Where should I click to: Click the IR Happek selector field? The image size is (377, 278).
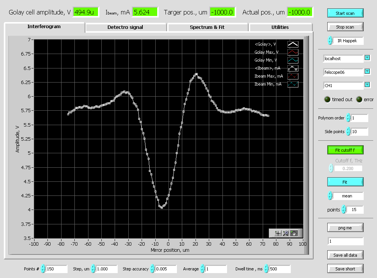(348, 41)
